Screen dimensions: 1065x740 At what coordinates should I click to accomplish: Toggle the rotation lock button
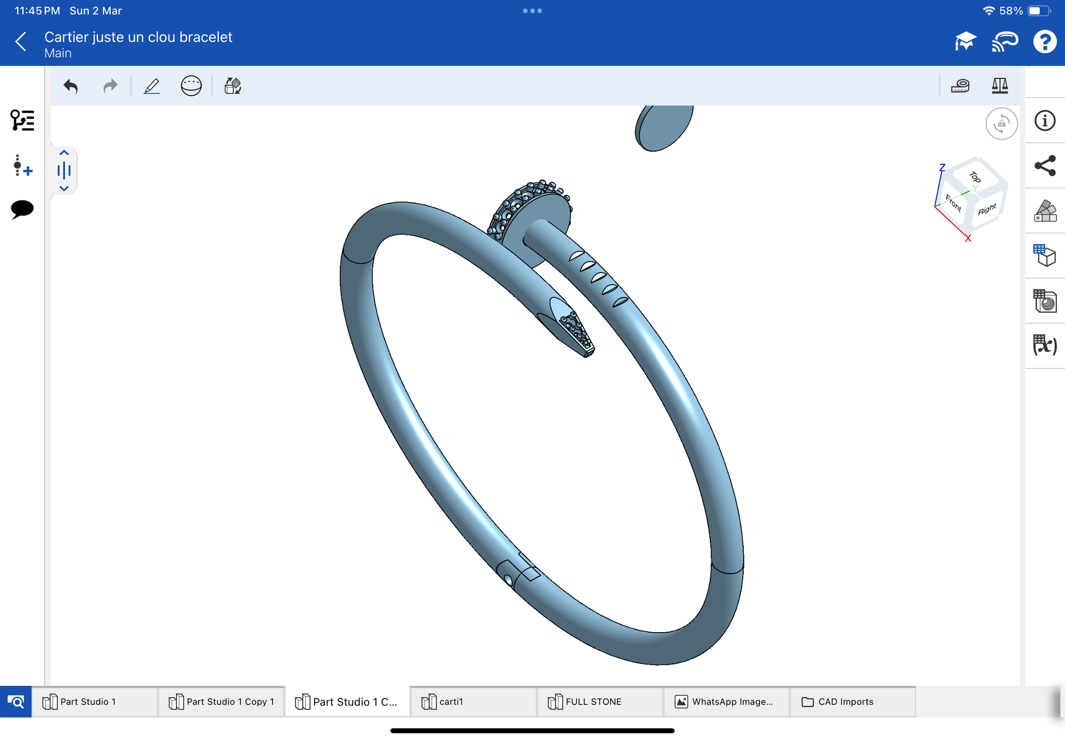pos(1001,124)
